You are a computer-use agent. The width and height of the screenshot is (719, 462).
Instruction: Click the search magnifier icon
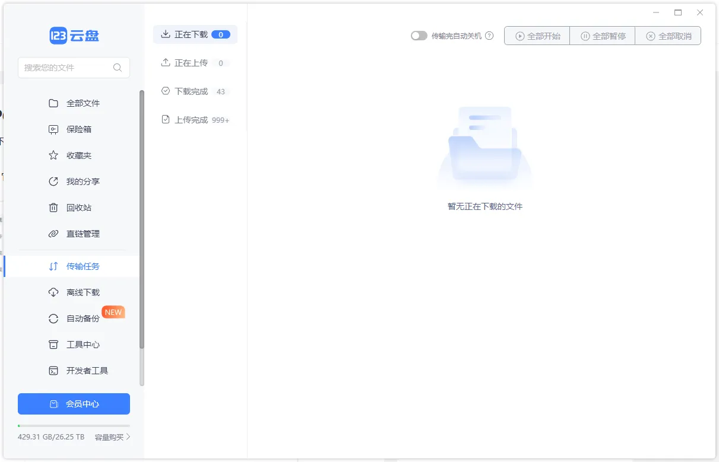(118, 68)
